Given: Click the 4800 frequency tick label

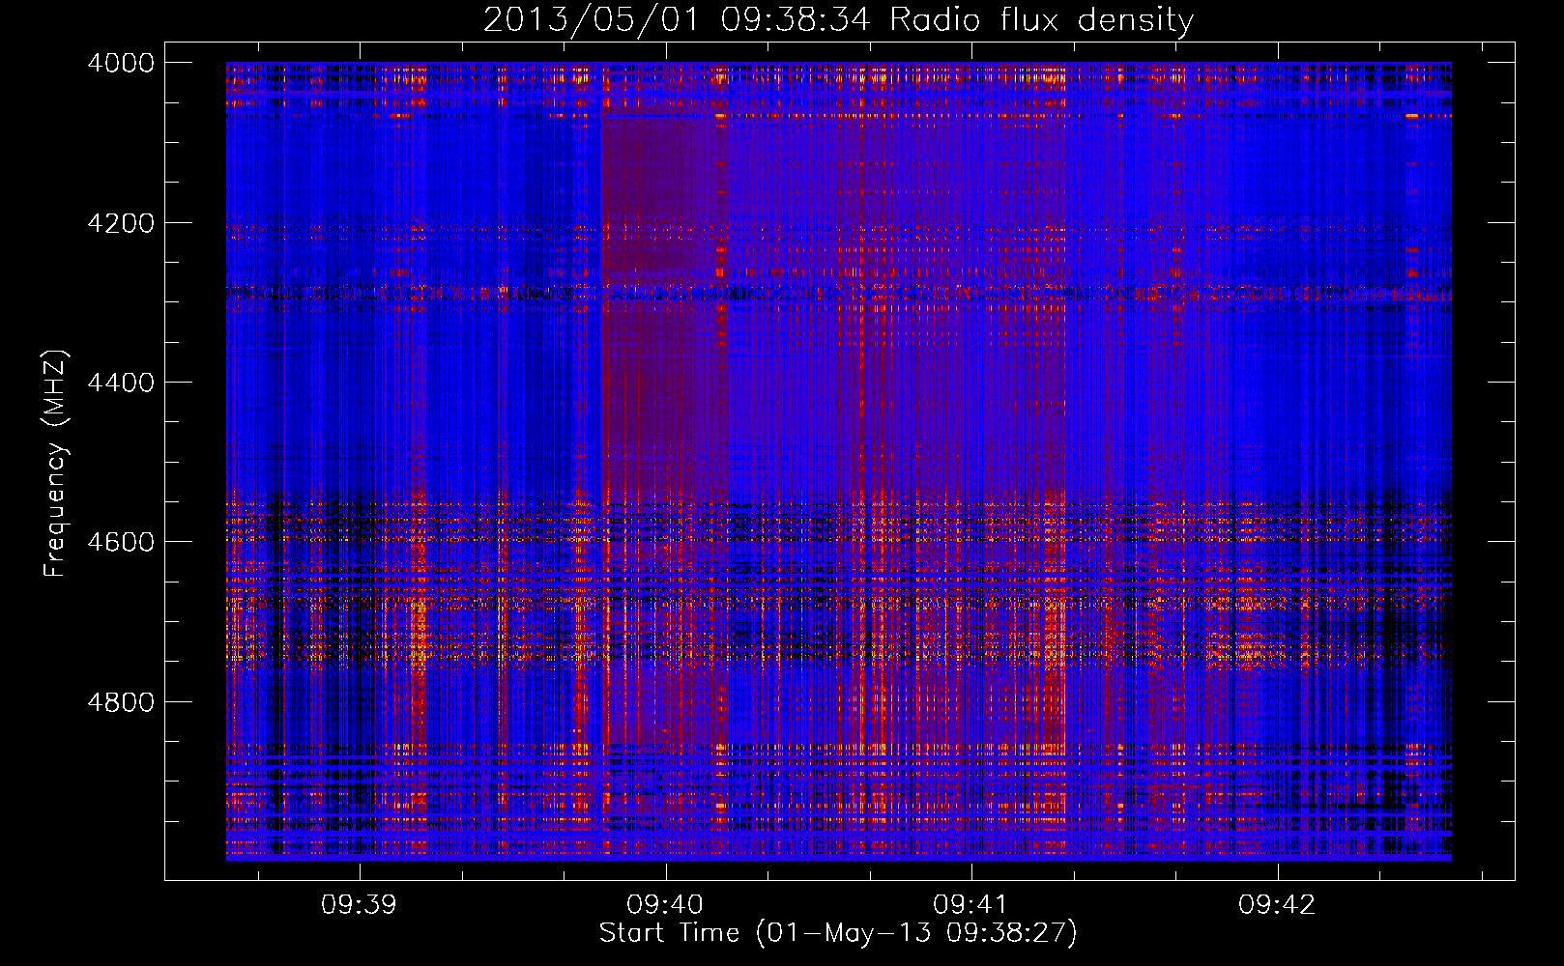Looking at the screenshot, I should [x=121, y=702].
